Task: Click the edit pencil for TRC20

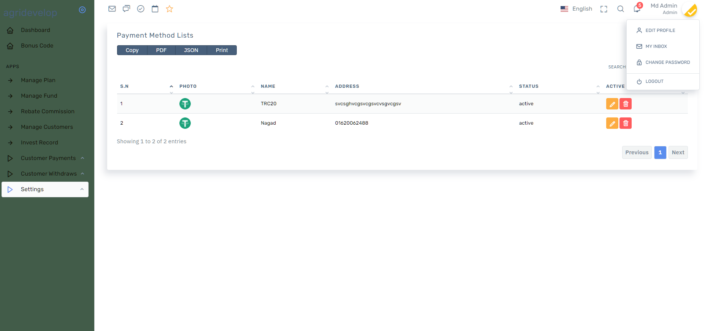Action: coord(612,104)
